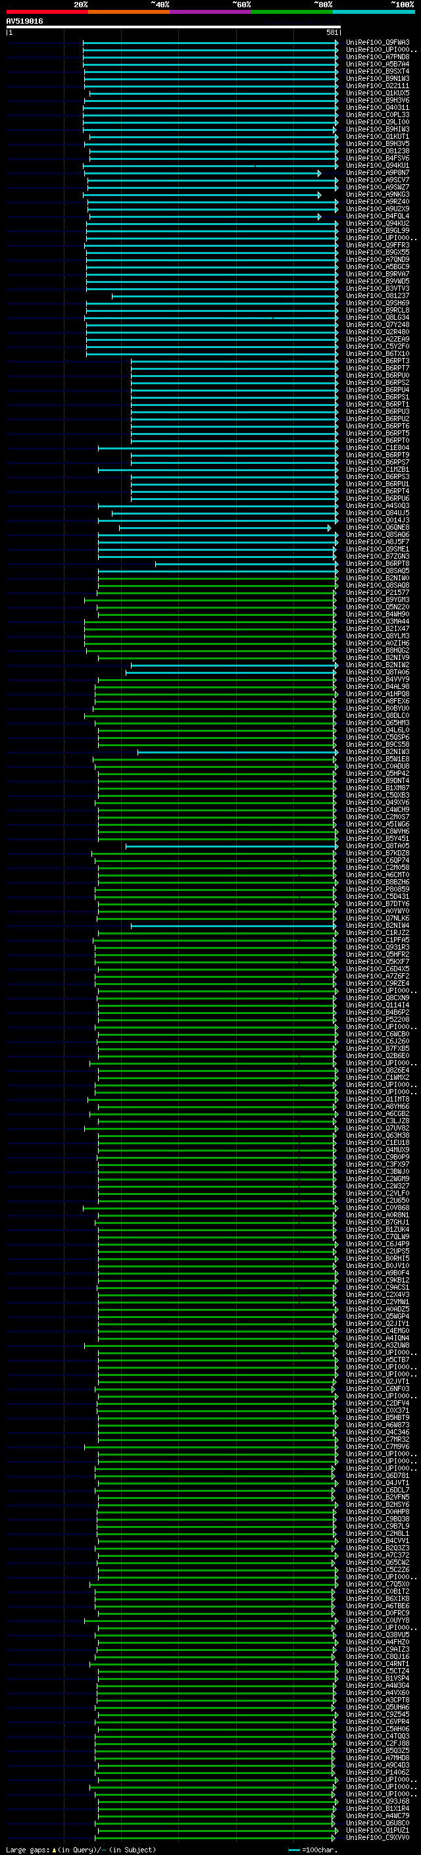Click hit label UniRef100_Q94KU2
Image resolution: width=421 pixels, height=1855 pixels.
click(378, 223)
